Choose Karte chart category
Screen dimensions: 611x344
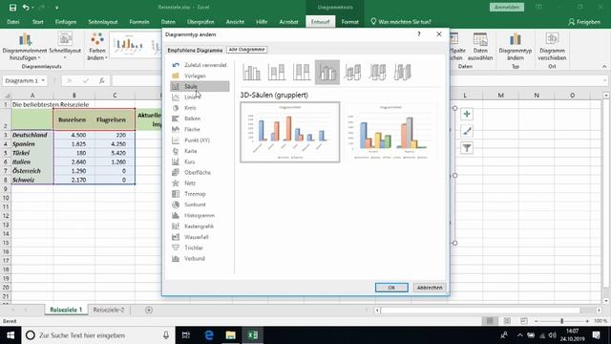(200, 151)
